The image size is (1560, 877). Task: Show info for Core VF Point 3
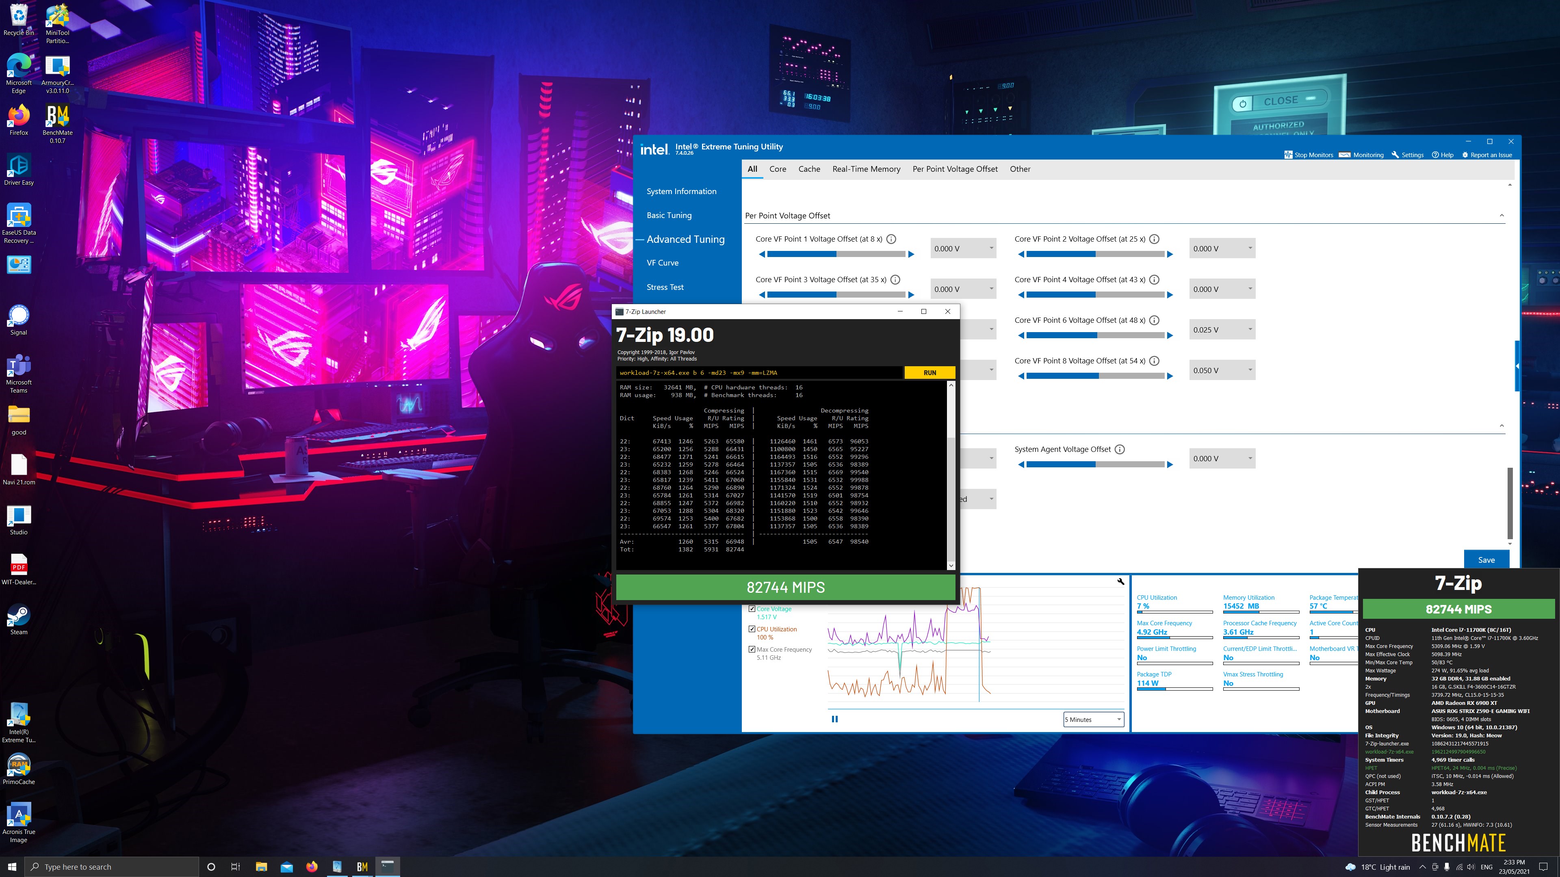coord(895,280)
